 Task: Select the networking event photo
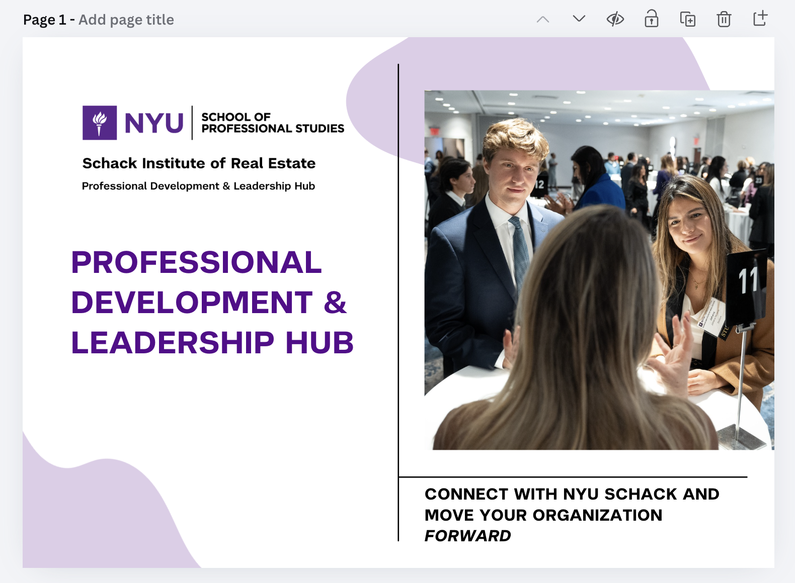(x=599, y=270)
